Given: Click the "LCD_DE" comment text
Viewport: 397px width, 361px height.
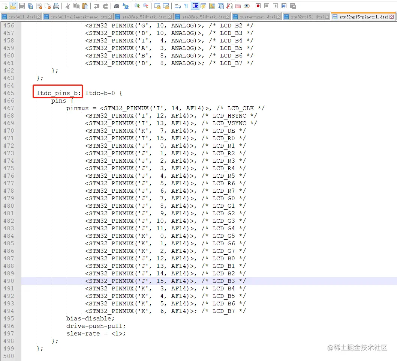Looking at the screenshot, I should [223, 131].
